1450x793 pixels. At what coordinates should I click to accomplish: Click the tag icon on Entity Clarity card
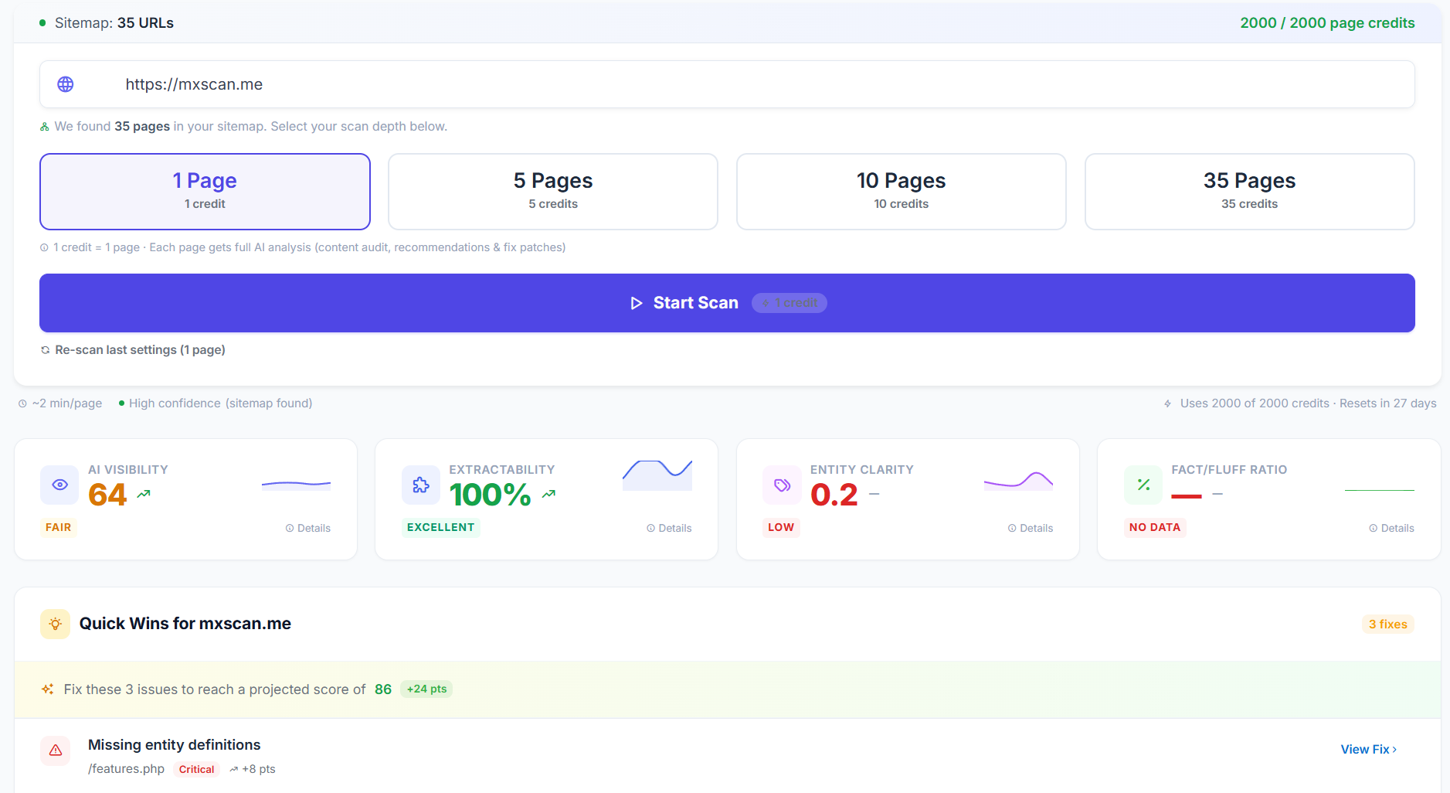(x=782, y=485)
